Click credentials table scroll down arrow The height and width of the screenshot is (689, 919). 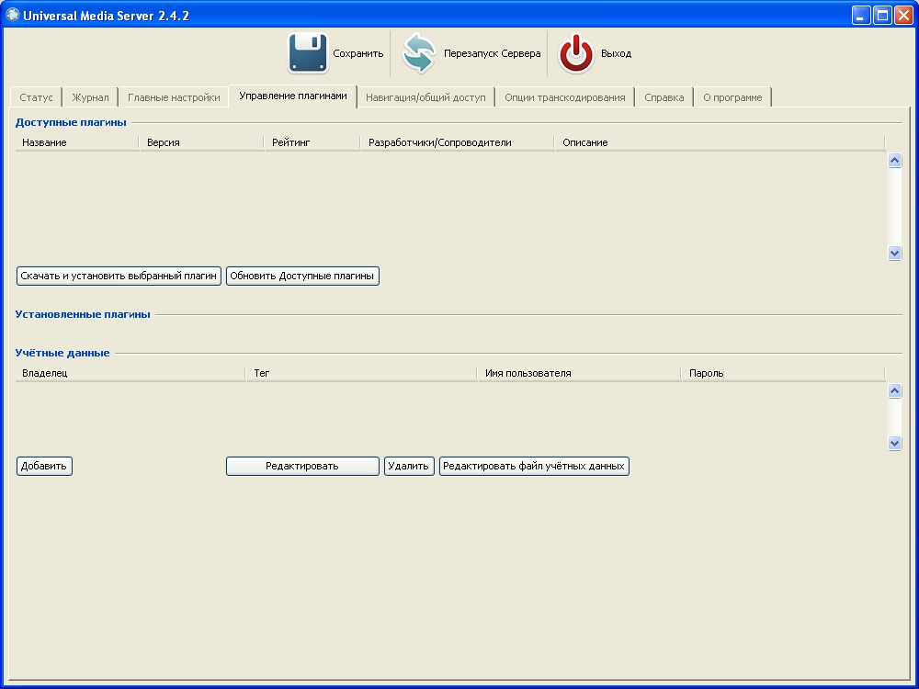894,443
